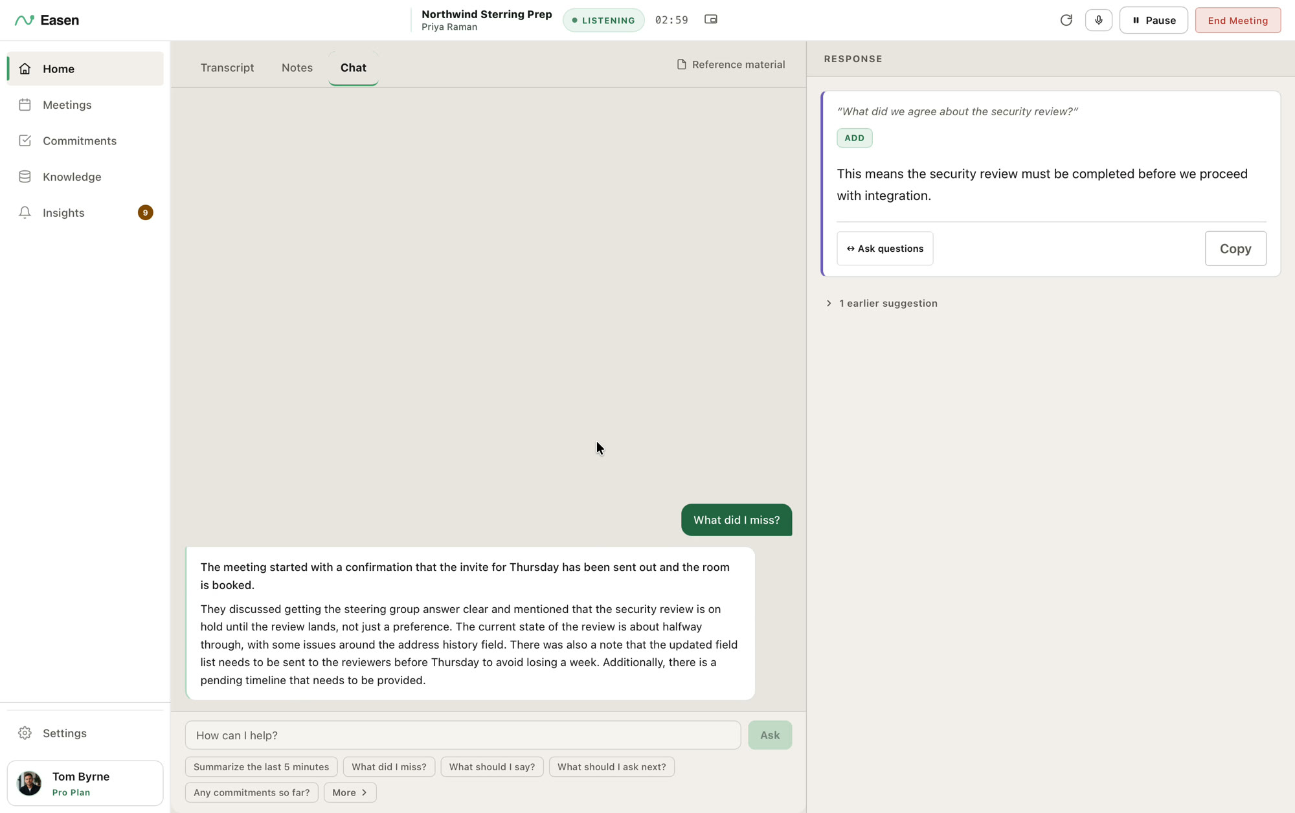
Task: Open Knowledge in sidebar
Action: click(x=85, y=177)
